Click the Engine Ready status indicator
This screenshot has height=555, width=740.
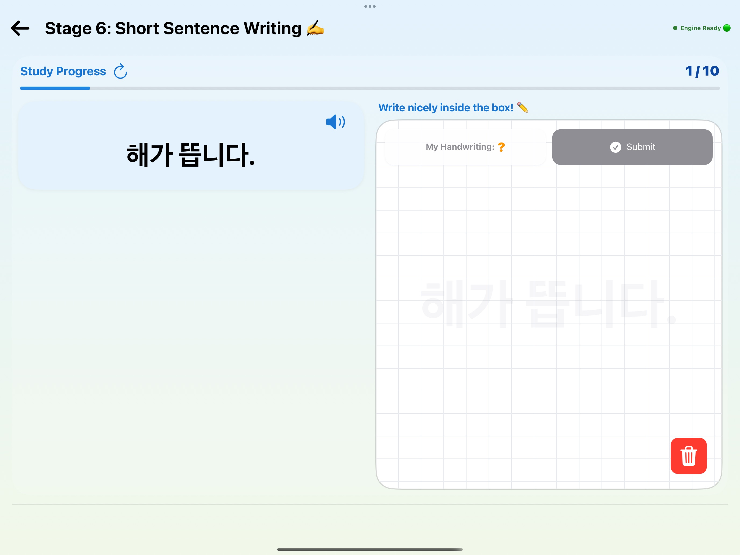[701, 28]
